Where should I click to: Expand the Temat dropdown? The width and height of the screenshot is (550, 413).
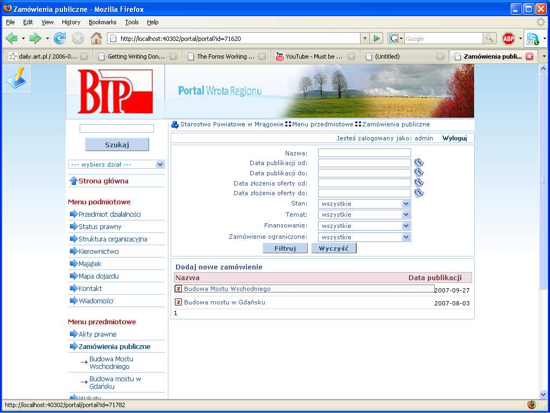(364, 215)
